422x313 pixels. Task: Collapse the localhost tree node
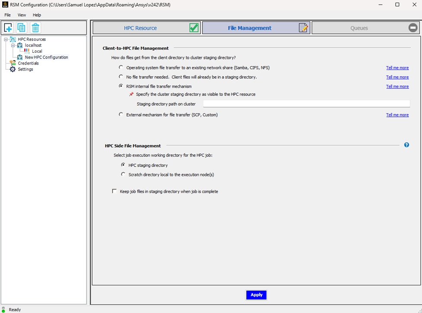tap(13, 45)
